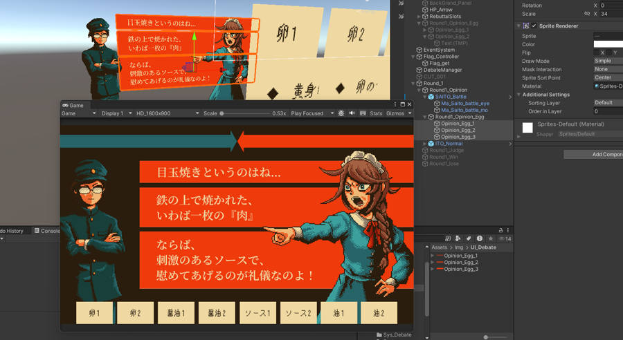Screen dimensions: 623x340
Task: Select the Game tab
Action: pyautogui.click(x=73, y=105)
